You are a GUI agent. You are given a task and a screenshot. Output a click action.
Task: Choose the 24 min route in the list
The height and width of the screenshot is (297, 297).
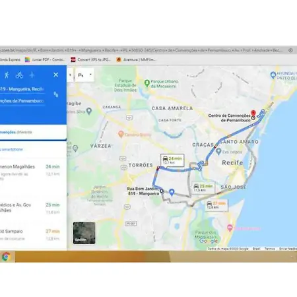pos(33,174)
